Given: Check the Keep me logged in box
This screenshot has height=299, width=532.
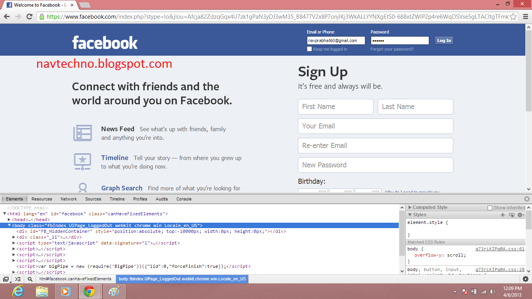Looking at the screenshot, I should (x=309, y=49).
